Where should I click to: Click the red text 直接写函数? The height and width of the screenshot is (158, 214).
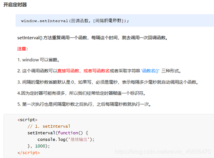pos(68,71)
